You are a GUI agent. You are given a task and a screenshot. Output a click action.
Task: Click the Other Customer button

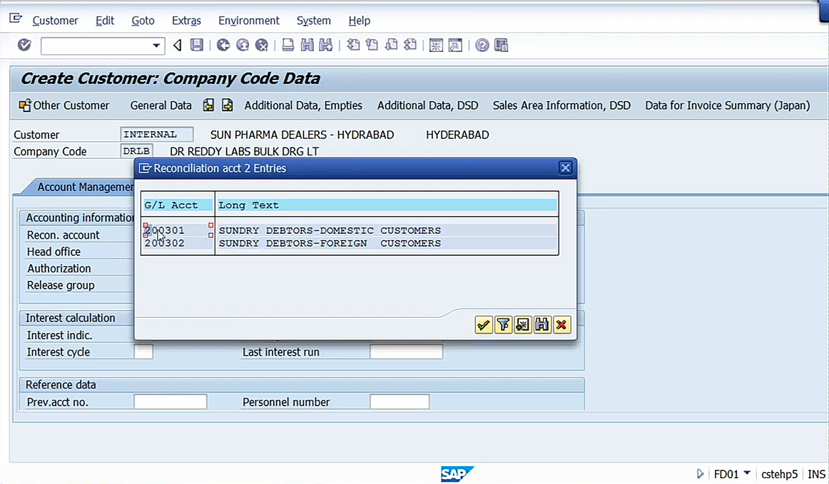64,105
